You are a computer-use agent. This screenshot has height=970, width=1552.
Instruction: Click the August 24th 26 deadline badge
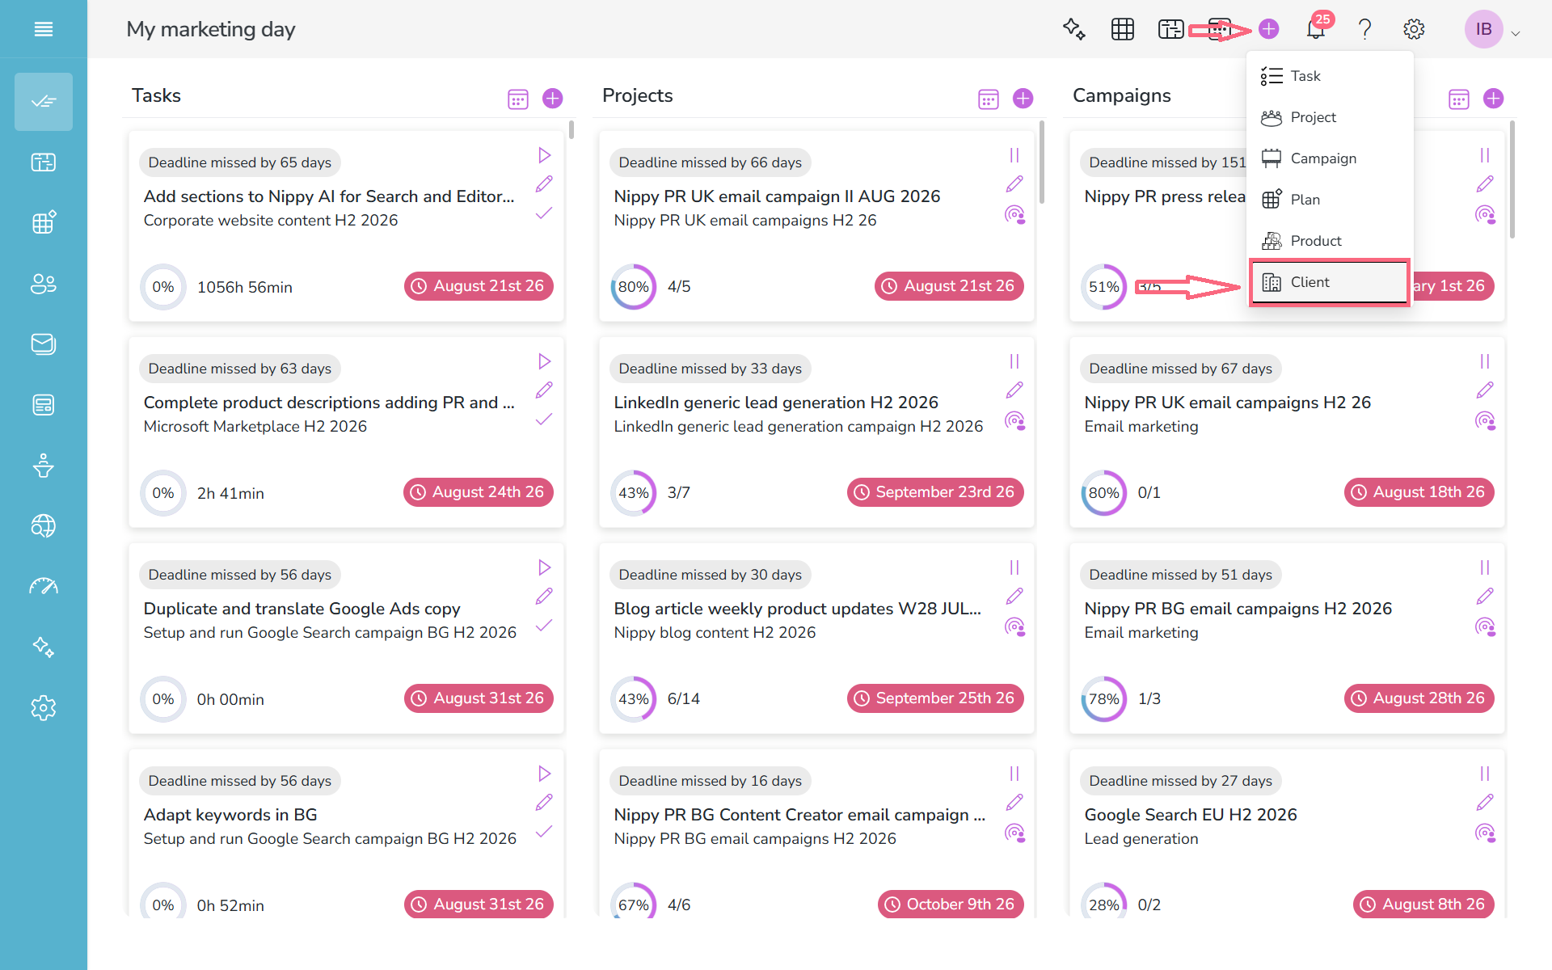(479, 492)
